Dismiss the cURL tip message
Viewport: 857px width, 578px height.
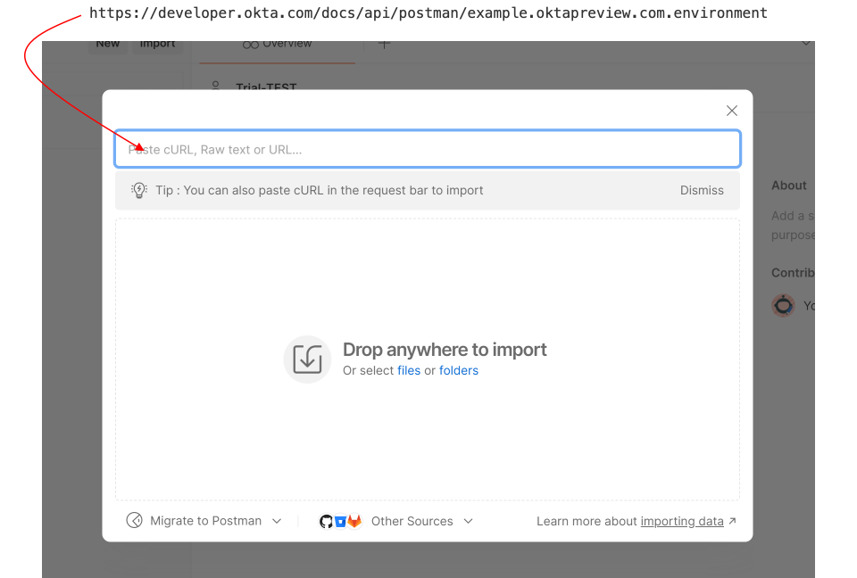tap(702, 190)
